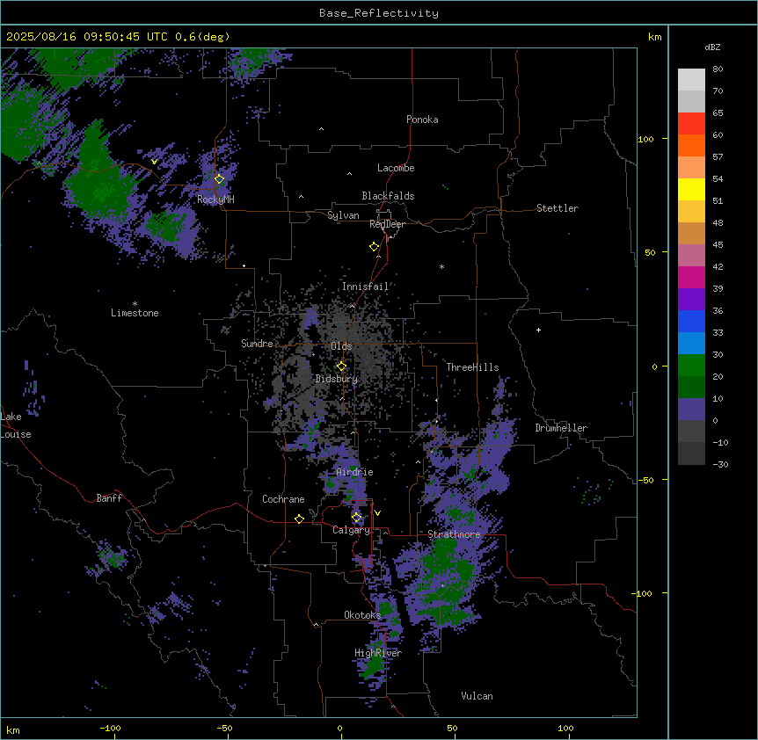Pick the light gray swatch between 80 and 70

click(691, 80)
